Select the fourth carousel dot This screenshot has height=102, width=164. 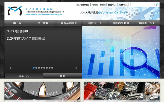point(42,68)
